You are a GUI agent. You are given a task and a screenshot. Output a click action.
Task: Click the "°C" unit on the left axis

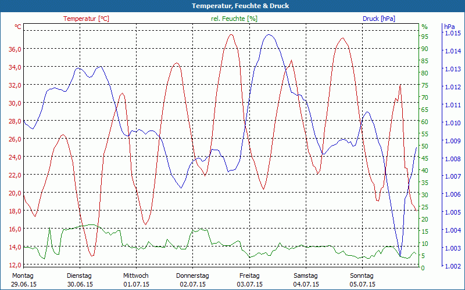[18, 27]
